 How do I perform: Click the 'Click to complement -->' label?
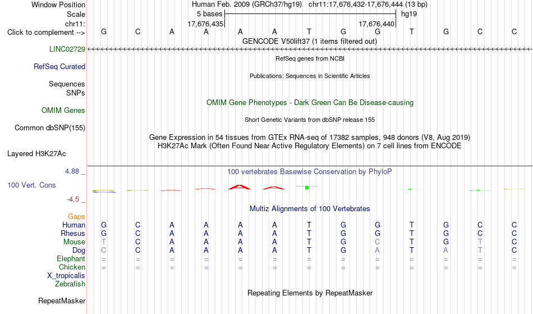[46, 33]
